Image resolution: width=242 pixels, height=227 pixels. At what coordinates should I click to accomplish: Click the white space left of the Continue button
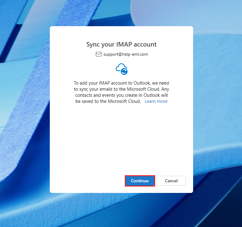88,181
